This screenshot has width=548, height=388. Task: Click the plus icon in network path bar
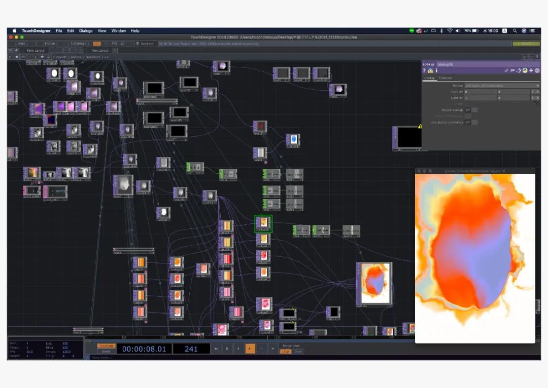tap(36, 57)
